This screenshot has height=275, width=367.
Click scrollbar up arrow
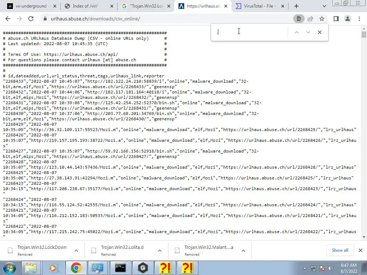[x=364, y=29]
